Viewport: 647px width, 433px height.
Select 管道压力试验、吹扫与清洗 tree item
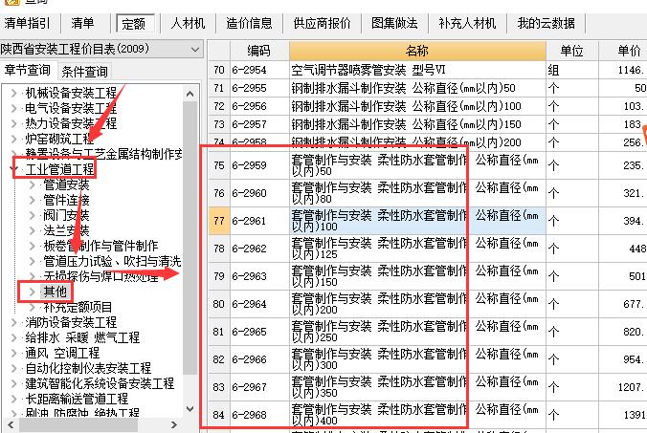click(x=112, y=261)
